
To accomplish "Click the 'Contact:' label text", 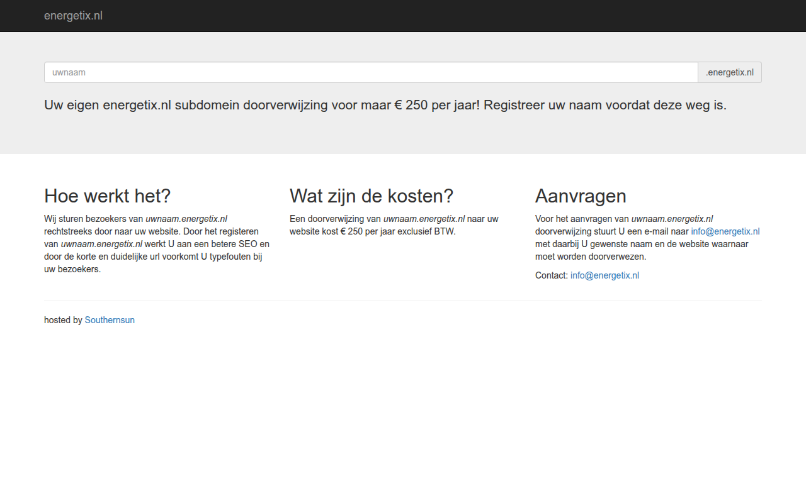I will coord(552,275).
